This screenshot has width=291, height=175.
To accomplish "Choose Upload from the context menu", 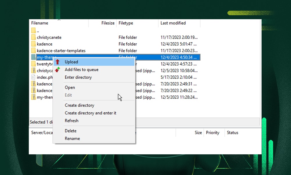I will [x=71, y=62].
